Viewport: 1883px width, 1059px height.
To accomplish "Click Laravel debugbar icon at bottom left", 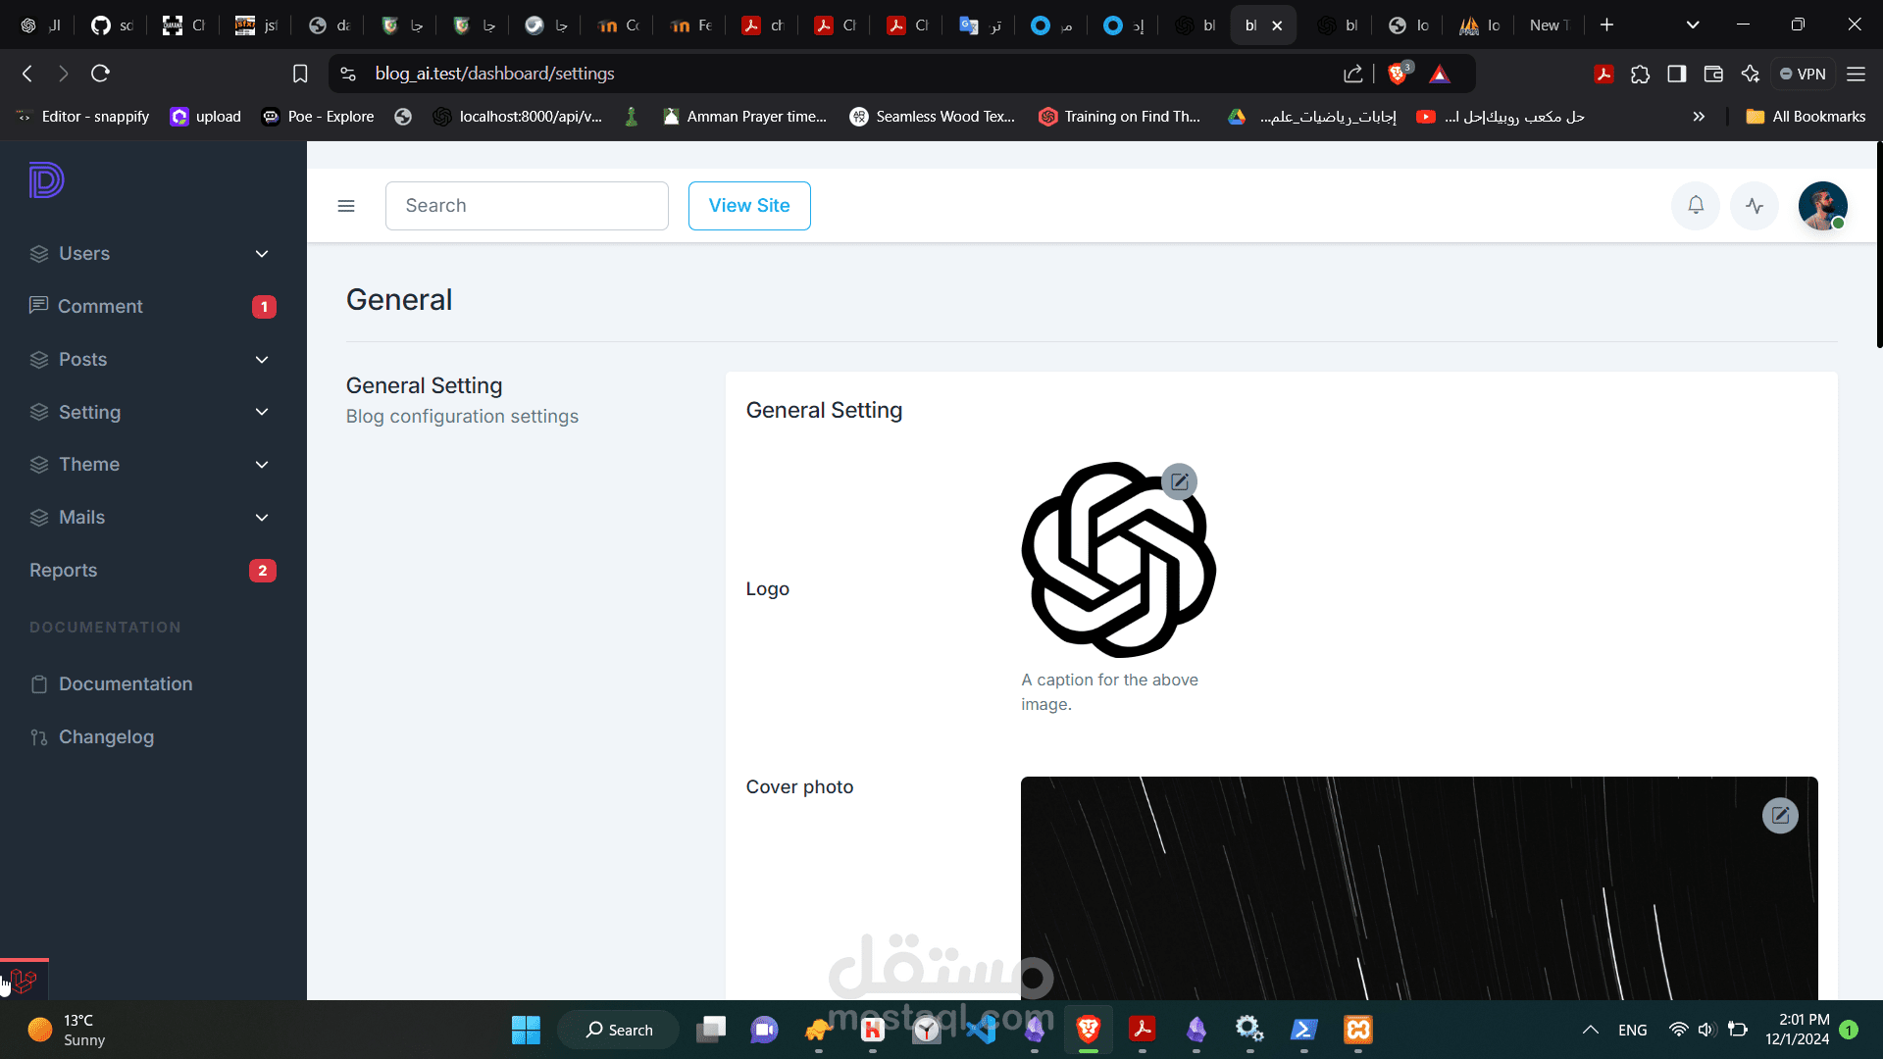I will (24, 980).
